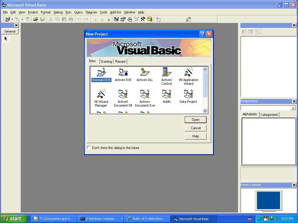Switch to the Categorized properties tab
298x223 pixels.
(269, 114)
